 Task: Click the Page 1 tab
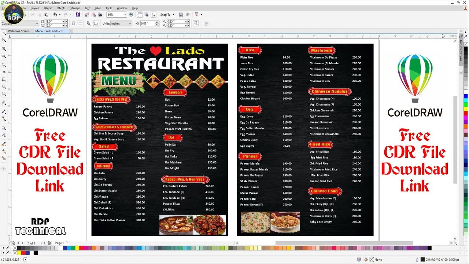(x=59, y=243)
